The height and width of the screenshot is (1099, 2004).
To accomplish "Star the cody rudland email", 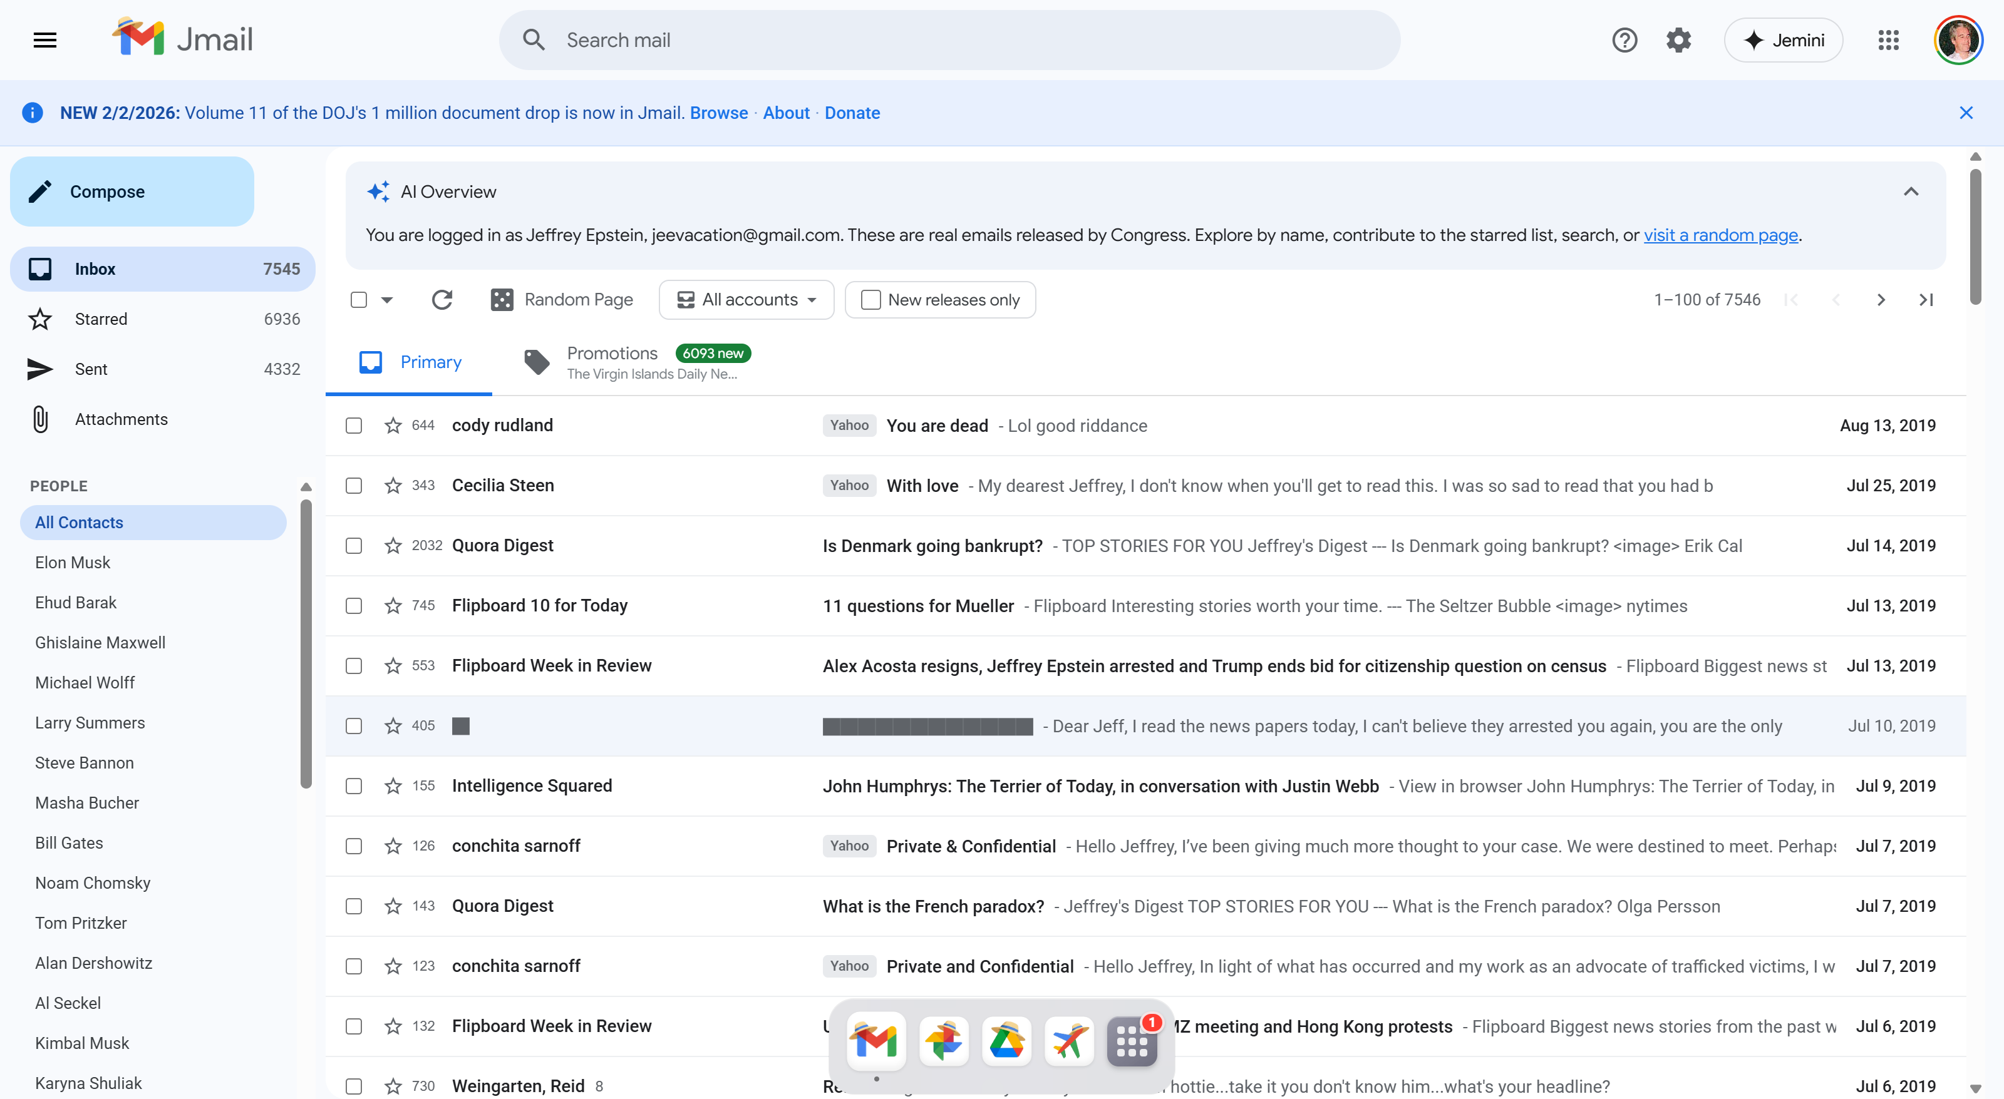I will tap(393, 425).
